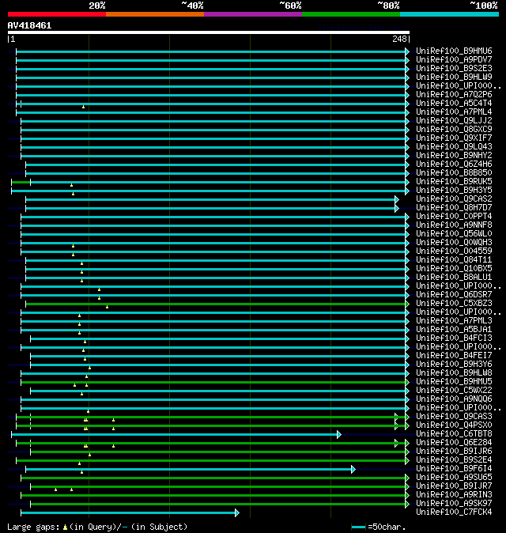This screenshot has width=506, height=533.
Task: Select the UniRef100_Q9LJJ2 label
Action: [454, 121]
